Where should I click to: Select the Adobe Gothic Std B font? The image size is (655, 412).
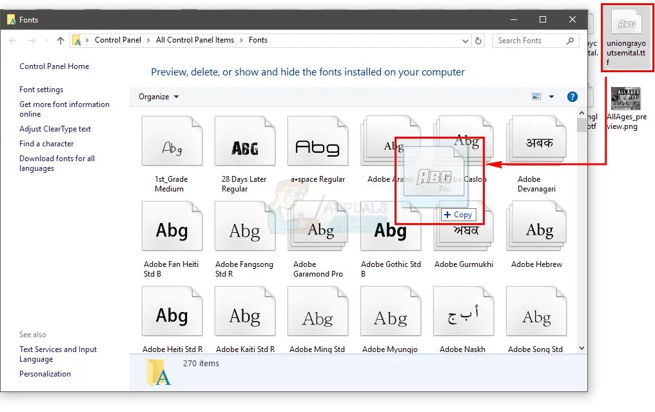pyautogui.click(x=391, y=232)
